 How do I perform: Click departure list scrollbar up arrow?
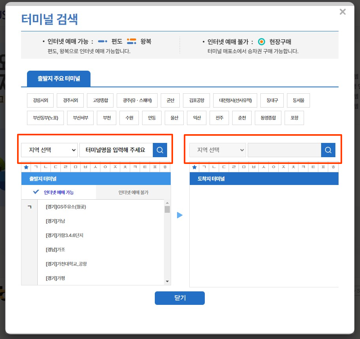point(167,203)
